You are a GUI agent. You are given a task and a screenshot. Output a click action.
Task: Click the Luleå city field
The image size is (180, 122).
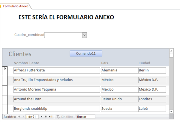tap(152, 109)
